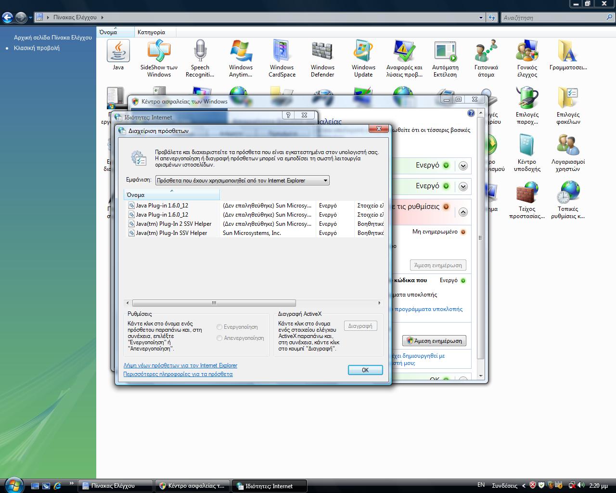Viewport: 616px width, 493px height.
Task: Click Sun Microsystems, Inc. publisher cell
Action: (x=252, y=233)
